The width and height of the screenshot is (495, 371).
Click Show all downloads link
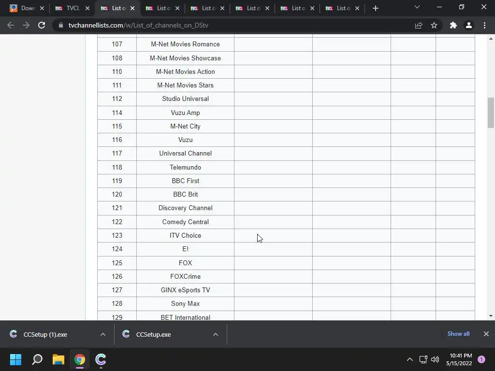coord(458,334)
